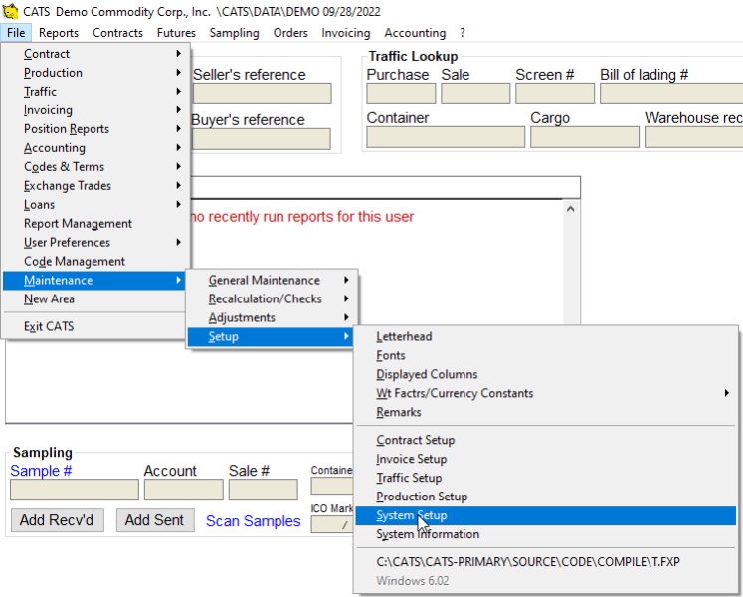The height and width of the screenshot is (597, 743).
Task: Open the Futures menu
Action: point(176,33)
